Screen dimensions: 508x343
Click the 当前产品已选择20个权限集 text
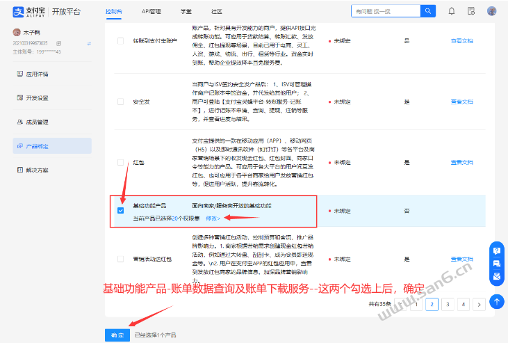pyautogui.click(x=166, y=218)
